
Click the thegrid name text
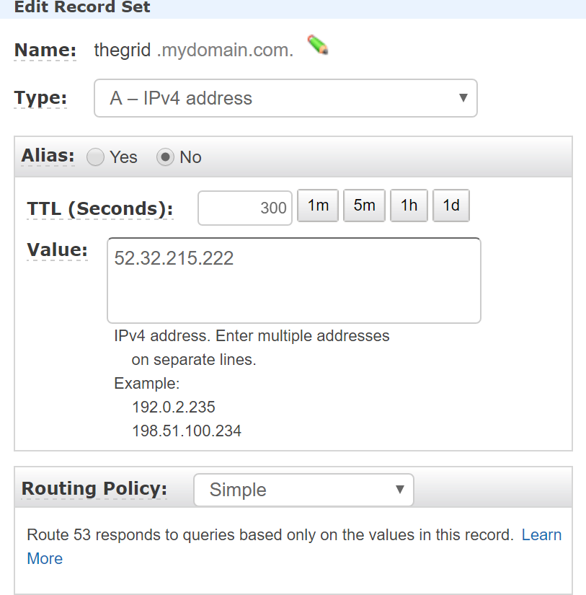(x=122, y=50)
